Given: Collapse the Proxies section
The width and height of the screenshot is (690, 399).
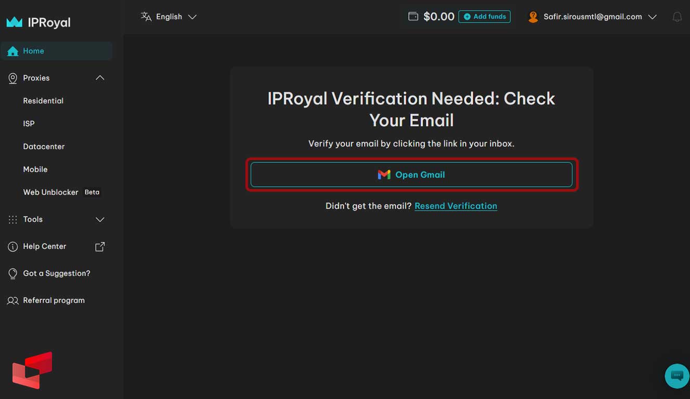Looking at the screenshot, I should tap(99, 77).
